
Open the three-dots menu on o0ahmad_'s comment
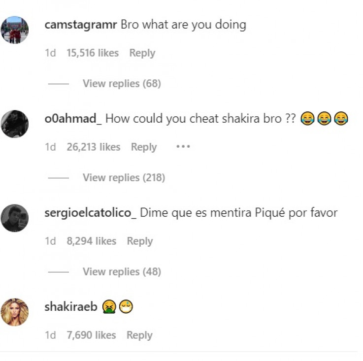click(183, 147)
